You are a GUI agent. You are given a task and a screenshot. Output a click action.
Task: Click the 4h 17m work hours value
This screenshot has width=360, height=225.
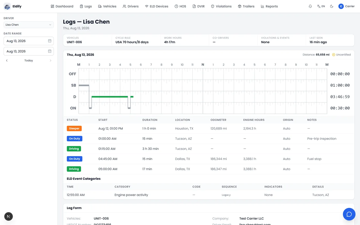(169, 42)
